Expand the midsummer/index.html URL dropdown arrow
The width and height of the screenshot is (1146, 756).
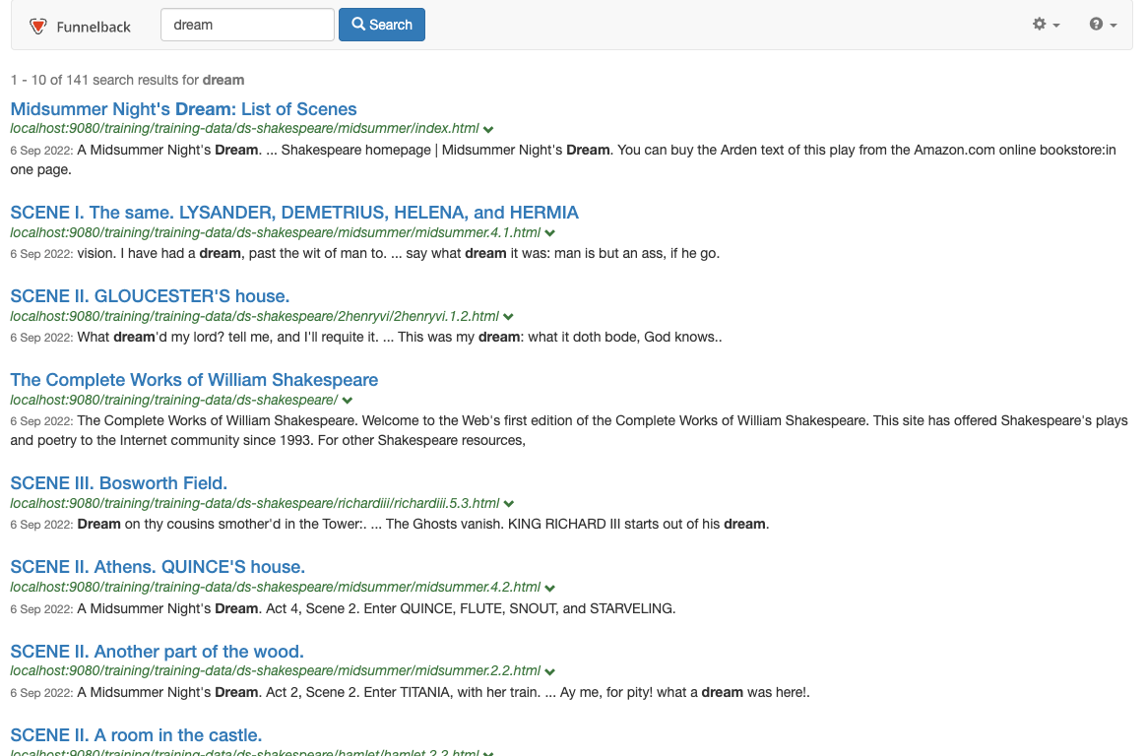click(489, 130)
